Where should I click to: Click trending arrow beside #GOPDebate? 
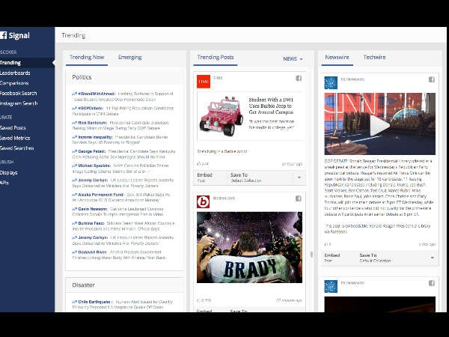click(74, 109)
